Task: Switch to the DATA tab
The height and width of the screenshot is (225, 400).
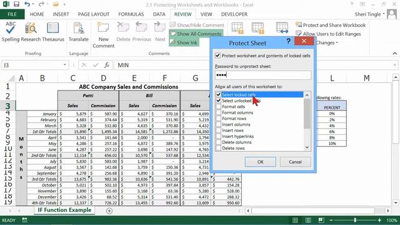Action: [x=159, y=14]
